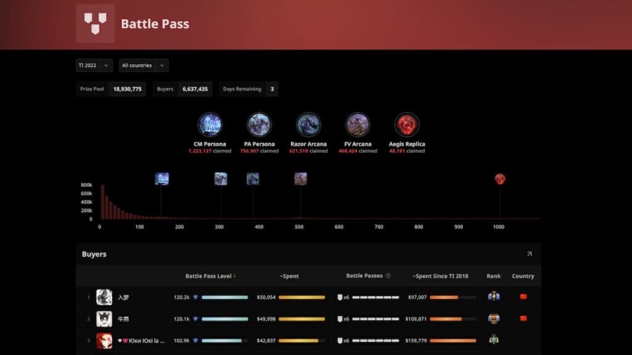Screen dimensions: 632x355
Task: Select the PA Persona reward icon
Action: click(259, 124)
